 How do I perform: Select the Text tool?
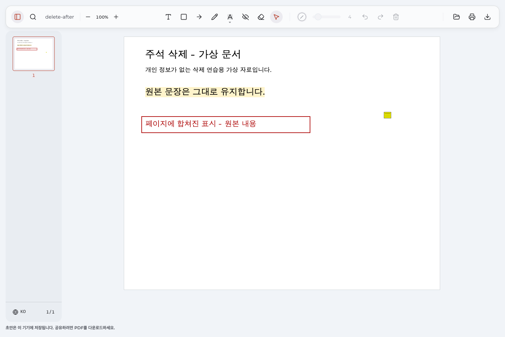tap(168, 17)
